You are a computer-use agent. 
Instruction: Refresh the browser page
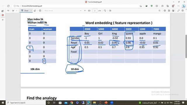(8, 6)
